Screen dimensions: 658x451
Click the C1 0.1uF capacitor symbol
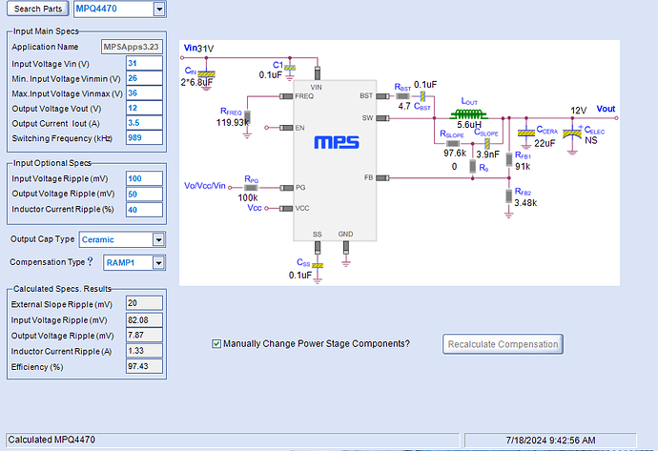click(x=290, y=68)
